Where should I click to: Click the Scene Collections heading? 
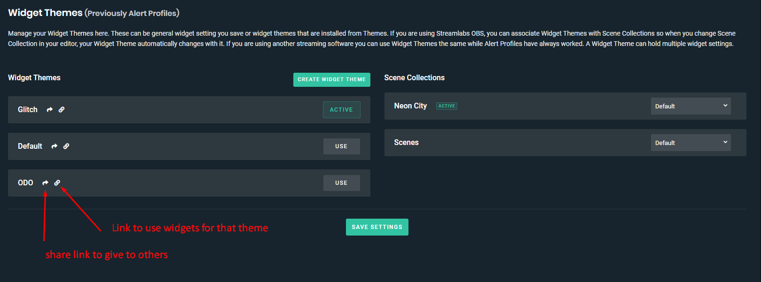414,78
